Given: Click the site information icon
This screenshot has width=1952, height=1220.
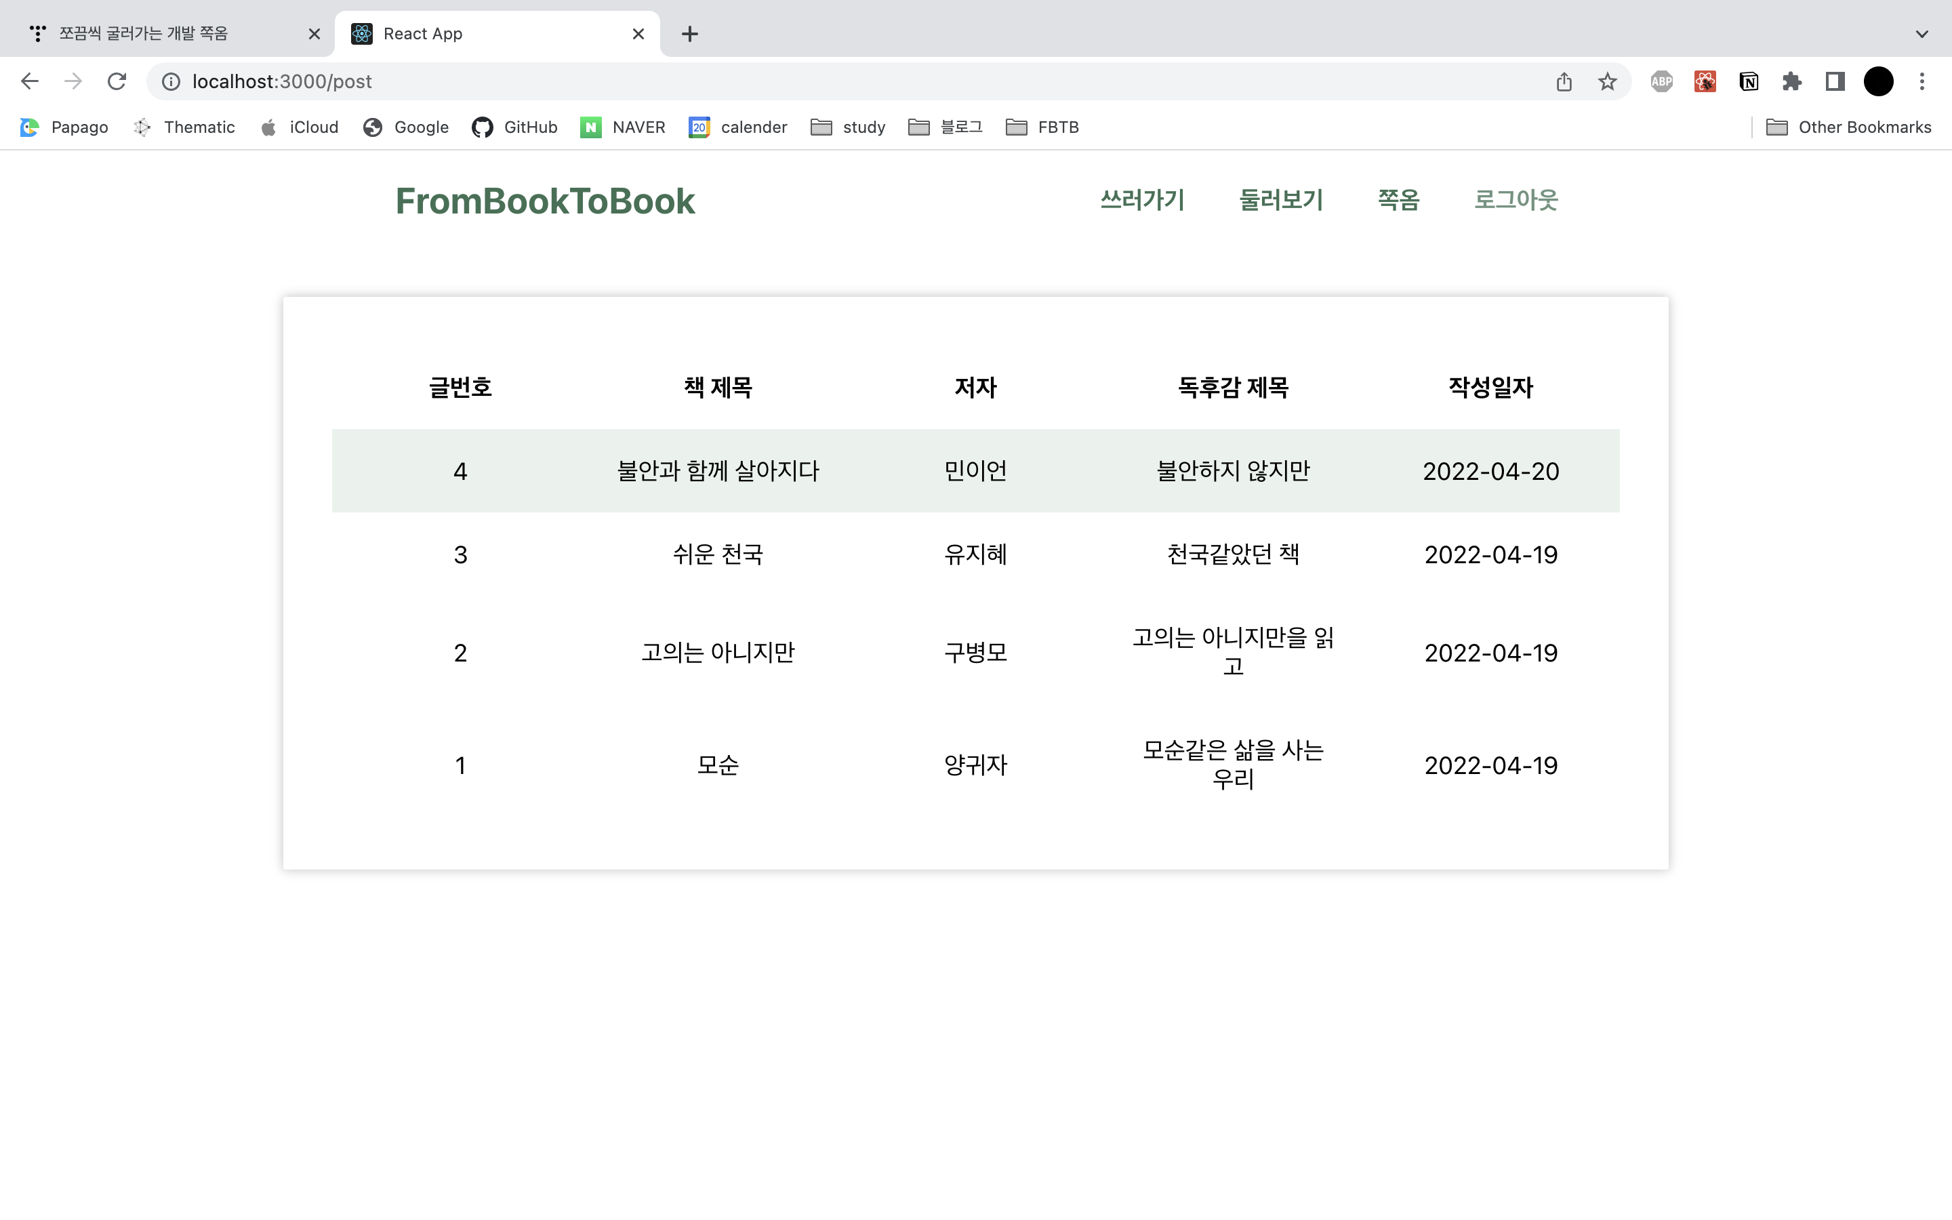Looking at the screenshot, I should (x=171, y=81).
